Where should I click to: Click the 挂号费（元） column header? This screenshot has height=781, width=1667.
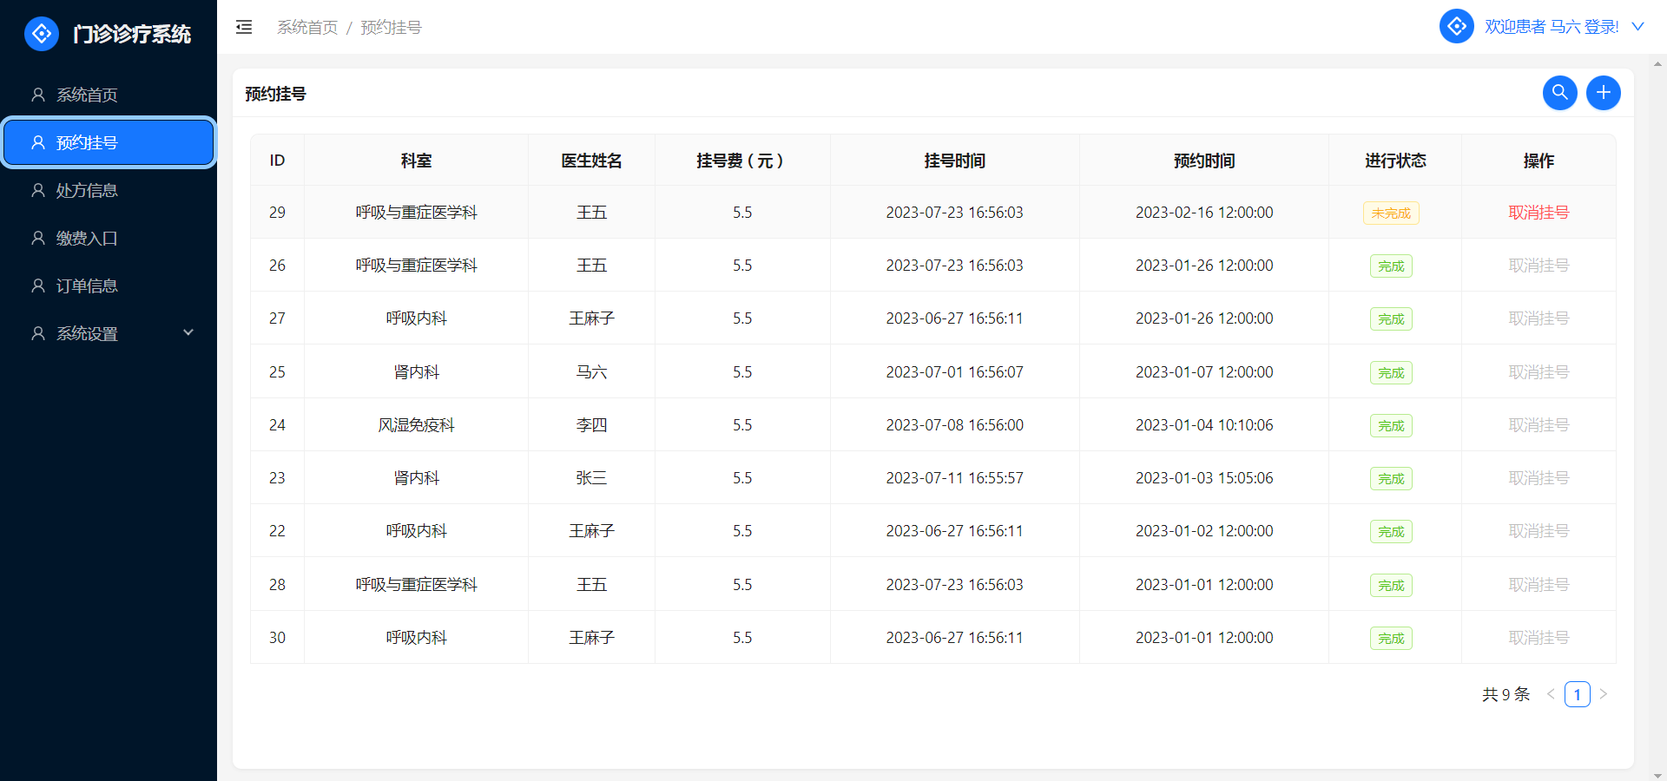click(742, 161)
